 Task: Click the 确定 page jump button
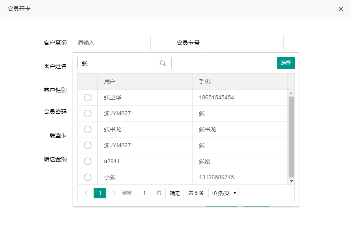tap(175, 193)
